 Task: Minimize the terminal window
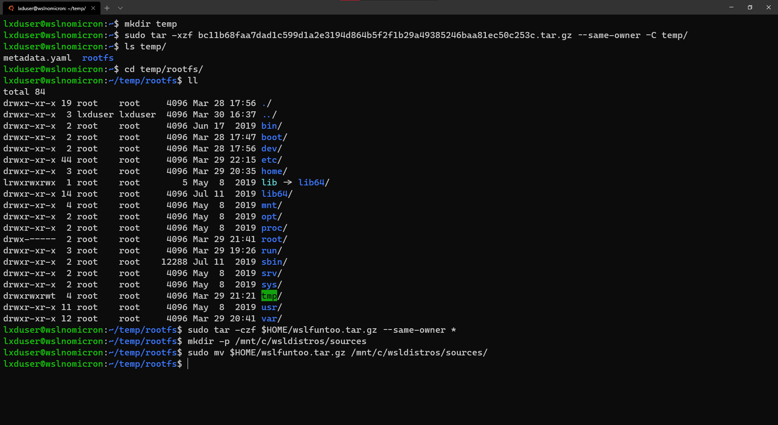coord(731,7)
